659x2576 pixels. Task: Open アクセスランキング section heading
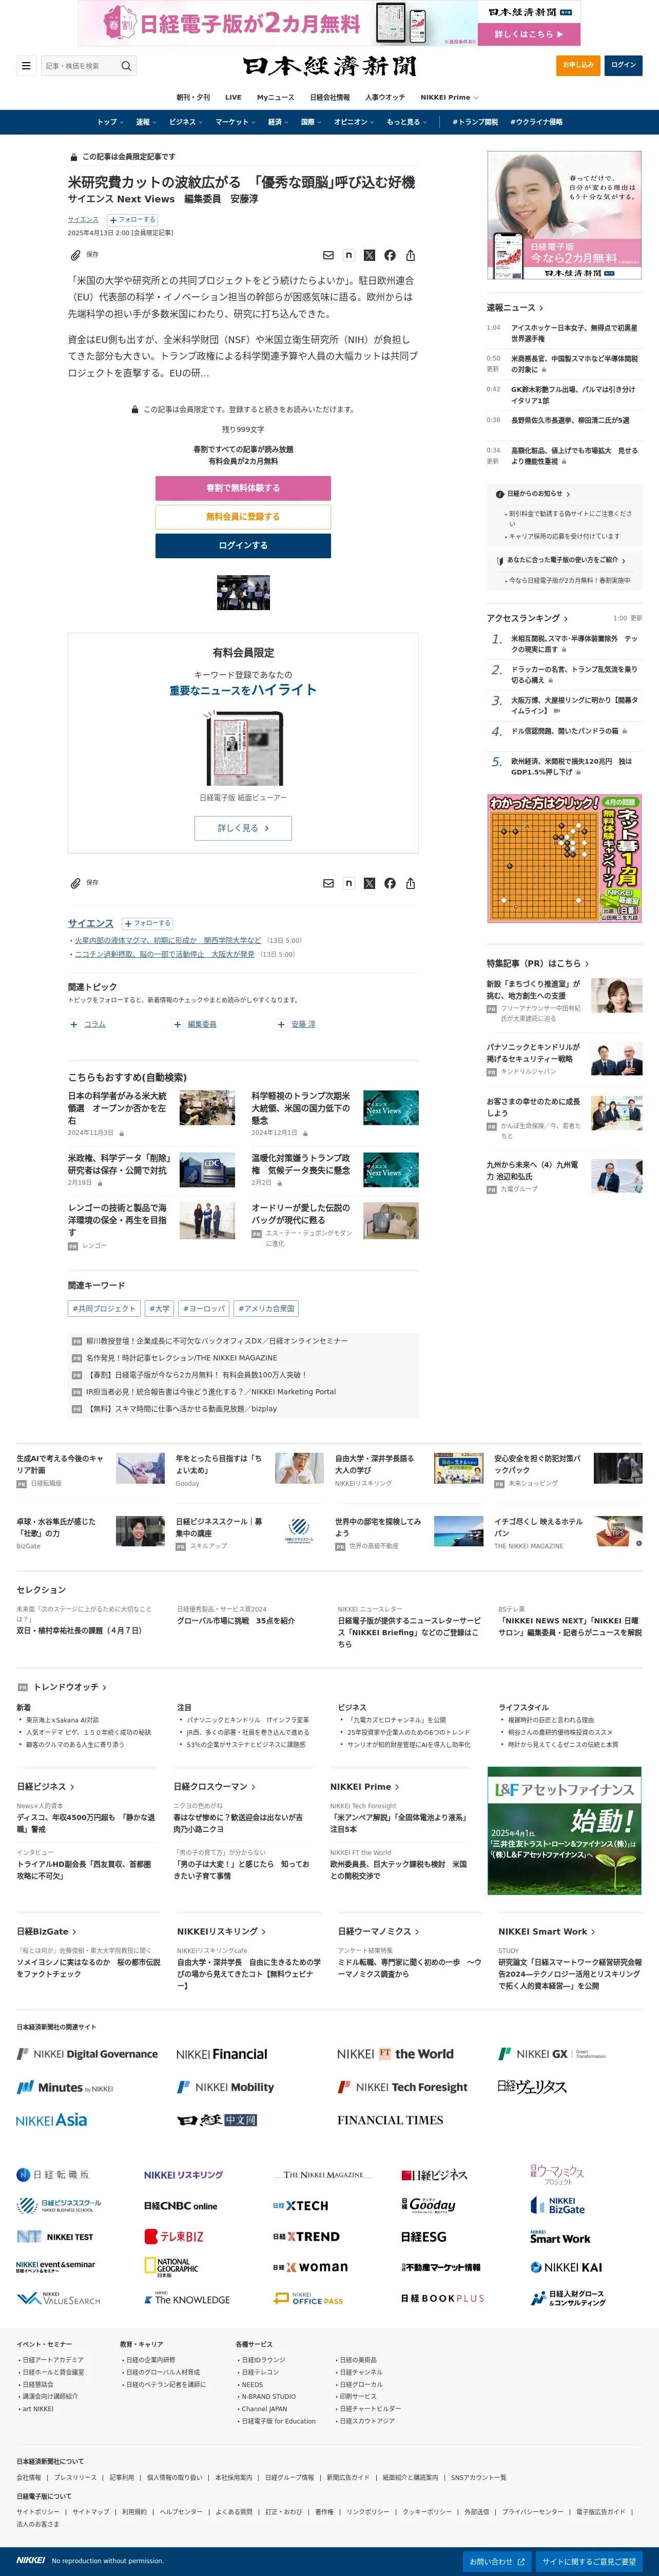coord(527,618)
